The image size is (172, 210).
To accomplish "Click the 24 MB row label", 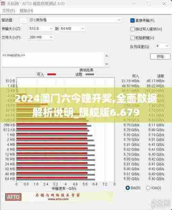I will click(10, 164).
